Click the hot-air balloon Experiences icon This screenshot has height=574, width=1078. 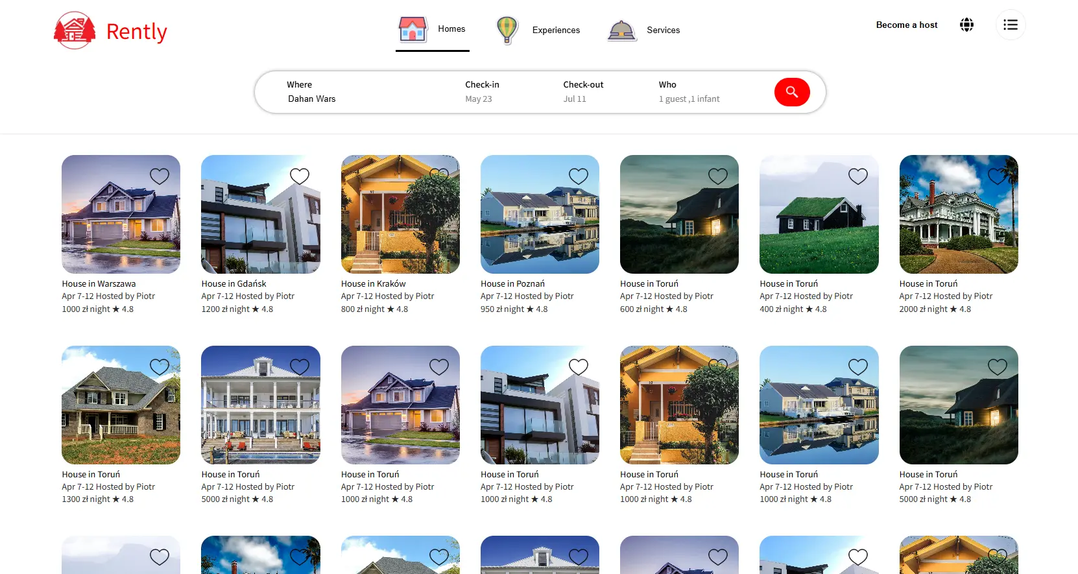coord(507,30)
